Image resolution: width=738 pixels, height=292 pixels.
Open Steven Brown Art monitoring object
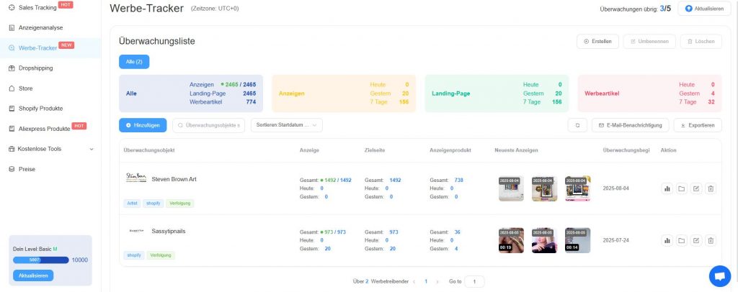click(x=174, y=179)
